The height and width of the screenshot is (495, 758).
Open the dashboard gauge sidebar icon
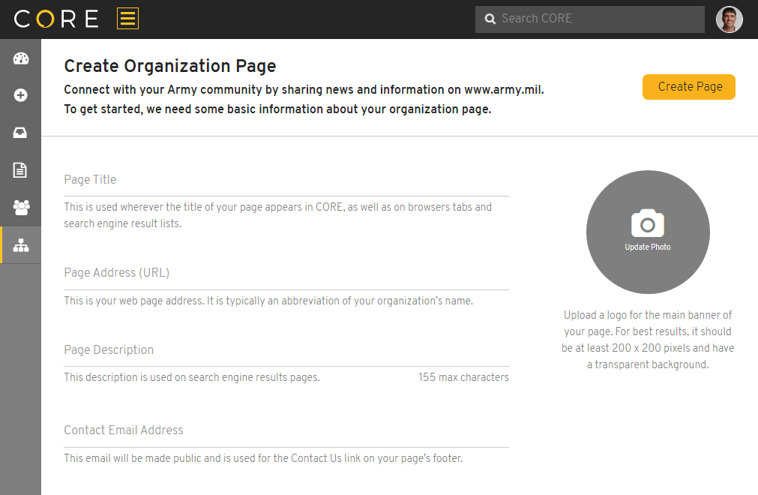coord(21,58)
